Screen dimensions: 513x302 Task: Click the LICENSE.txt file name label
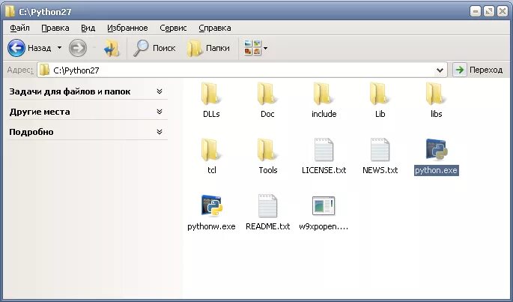324,170
